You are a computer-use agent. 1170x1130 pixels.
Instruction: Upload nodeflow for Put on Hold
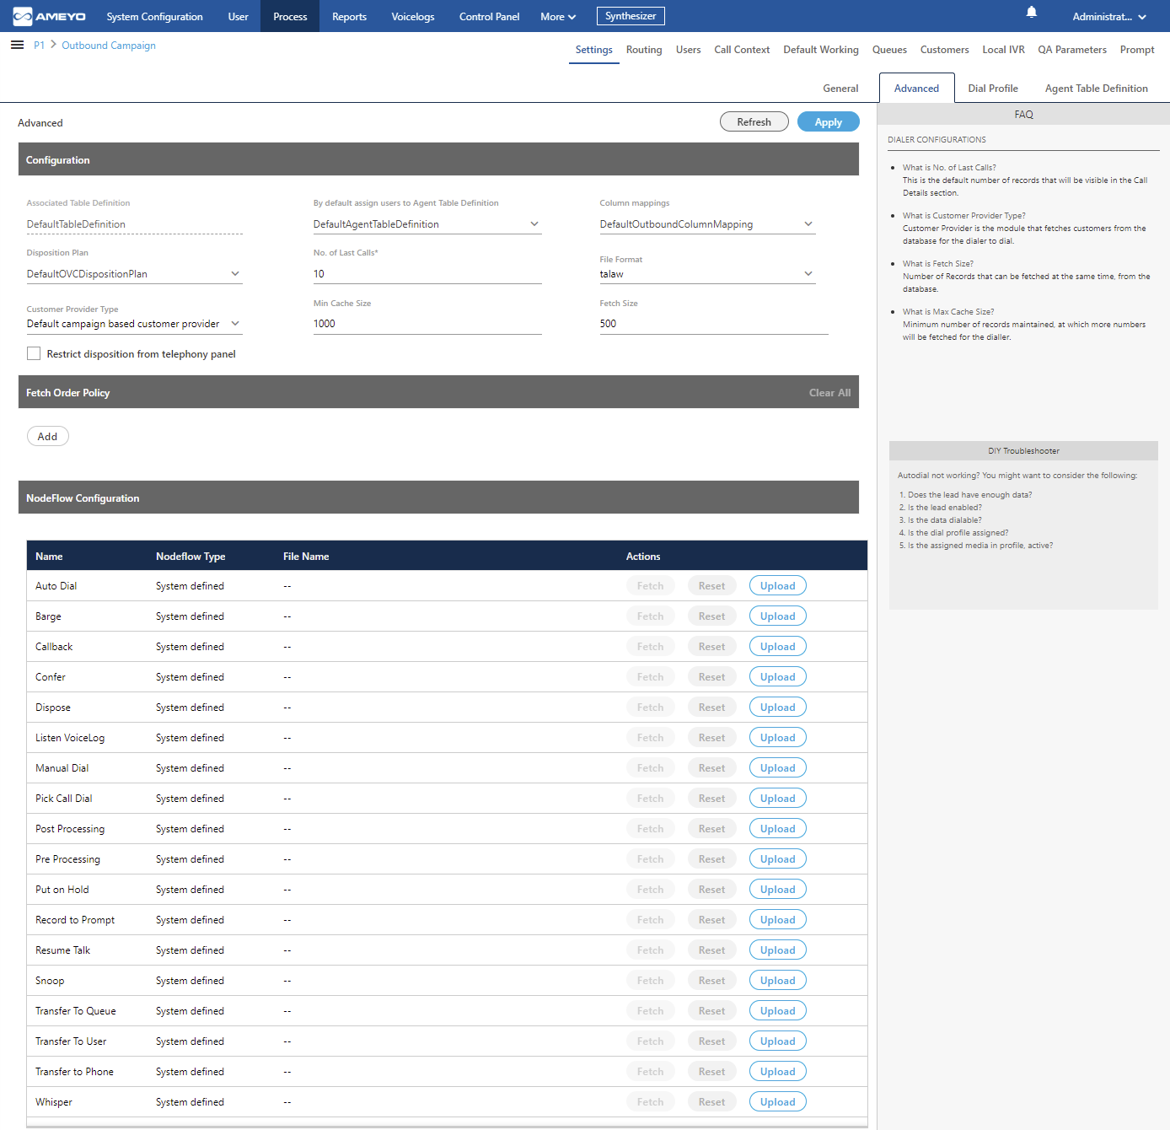777,890
